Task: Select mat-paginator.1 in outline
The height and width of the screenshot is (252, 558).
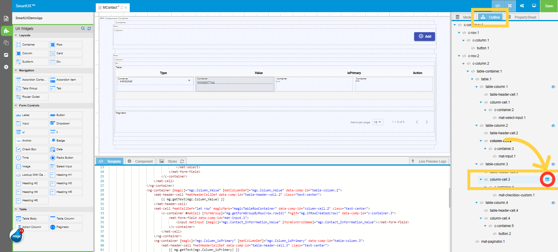Action: (493, 242)
